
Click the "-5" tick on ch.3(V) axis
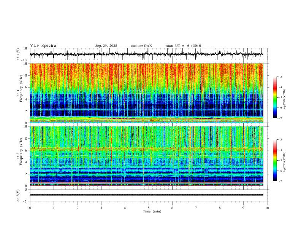[x=26, y=201]
